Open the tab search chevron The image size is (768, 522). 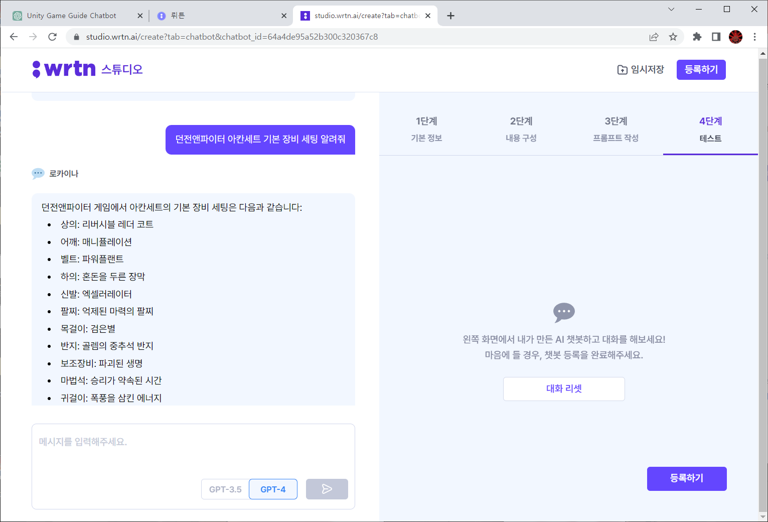[671, 9]
